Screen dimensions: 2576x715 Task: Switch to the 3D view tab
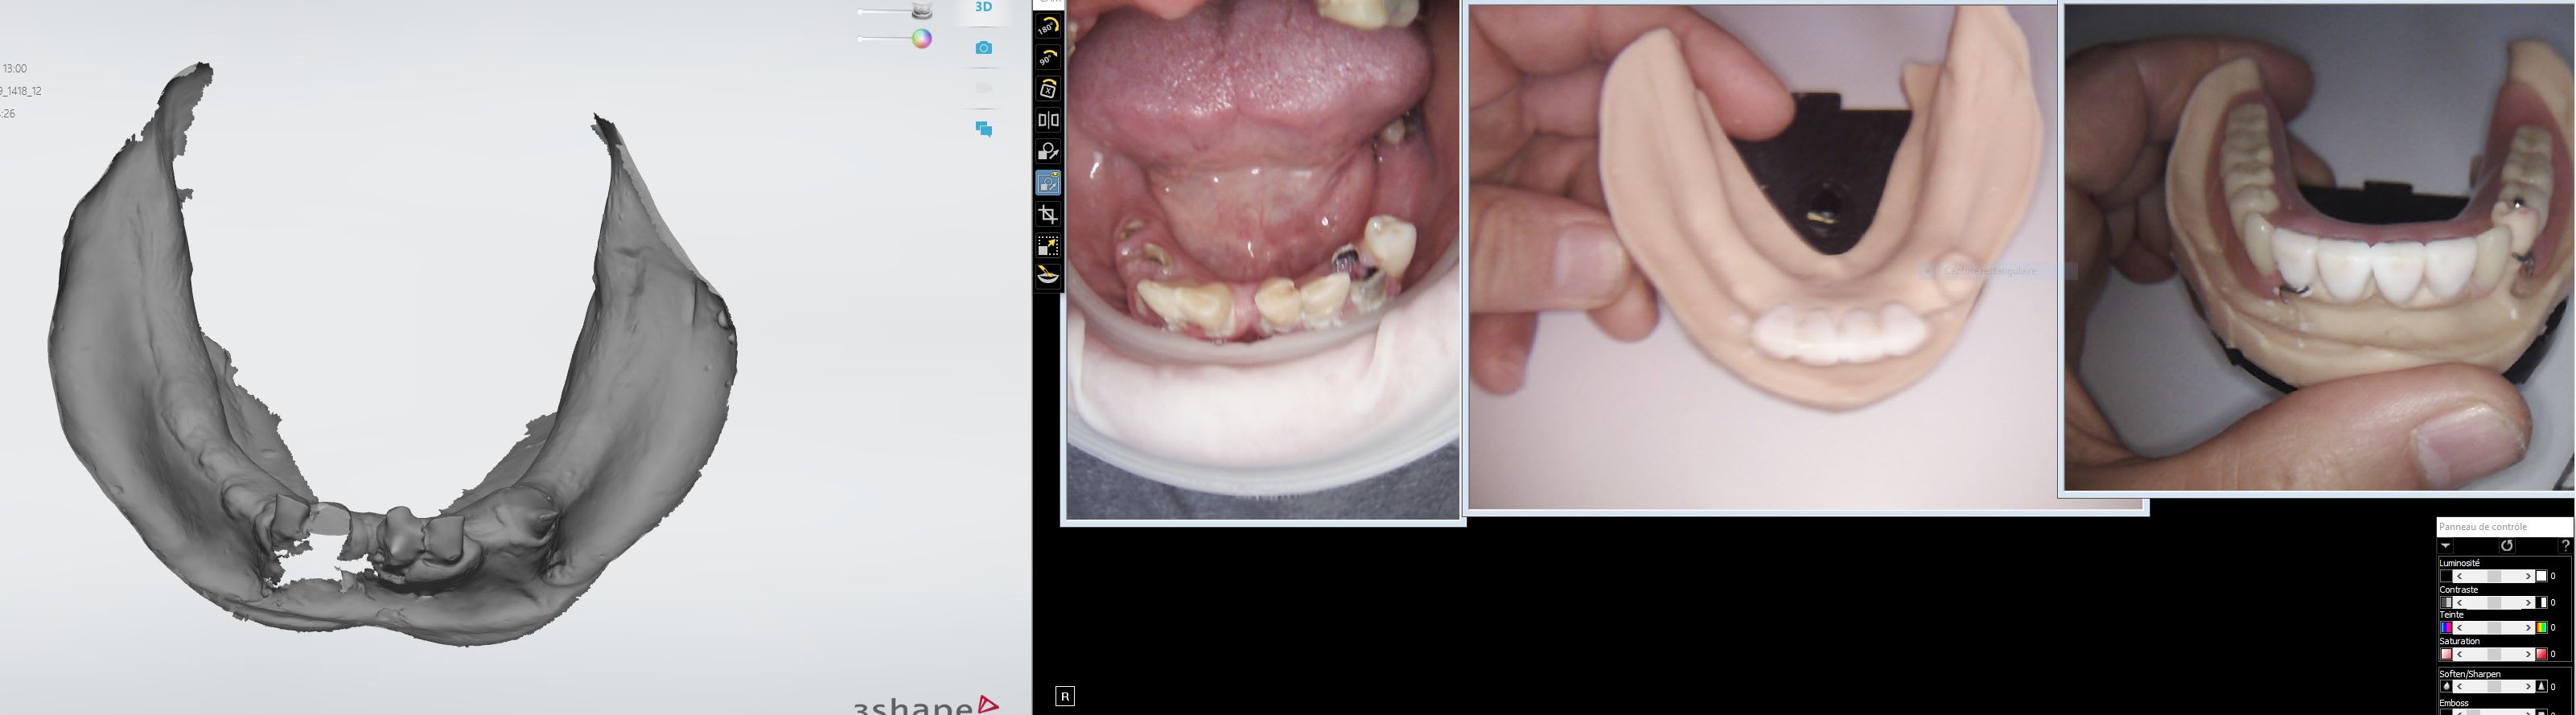(x=983, y=8)
